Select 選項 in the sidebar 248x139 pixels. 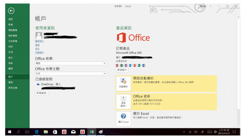[x=11, y=82]
